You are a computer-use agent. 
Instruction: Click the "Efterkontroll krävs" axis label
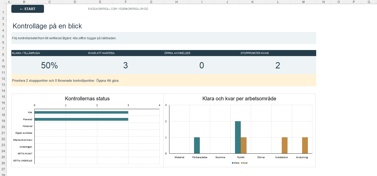coord(23,140)
